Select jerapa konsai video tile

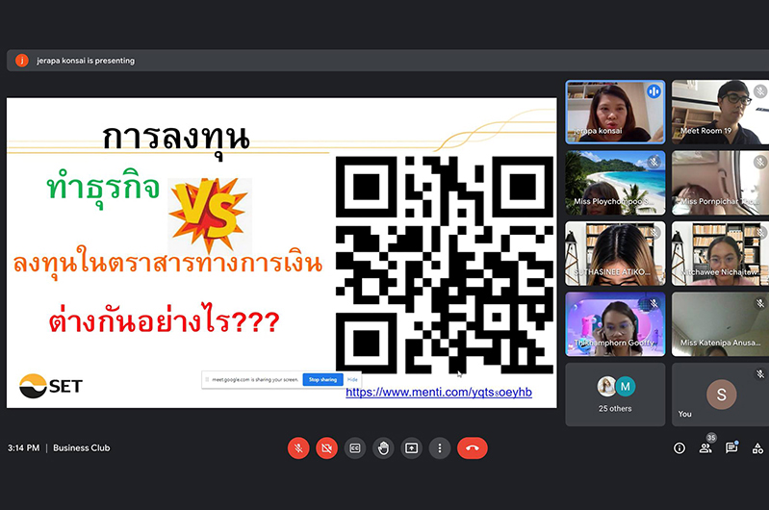(x=615, y=113)
